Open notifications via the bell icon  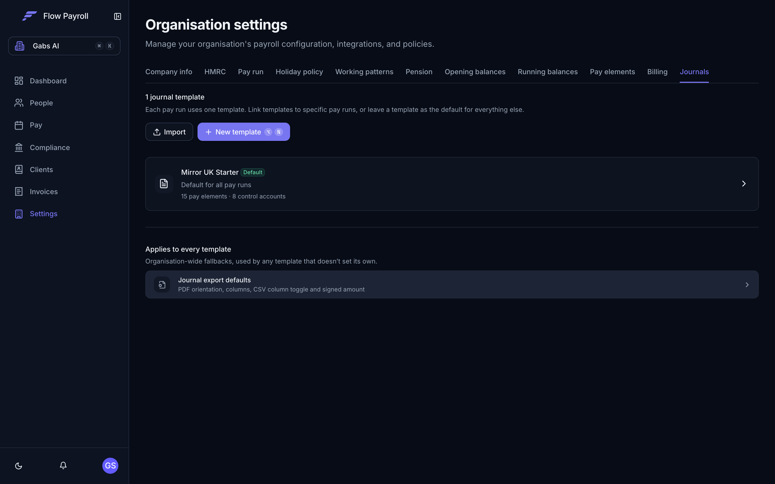pyautogui.click(x=63, y=465)
